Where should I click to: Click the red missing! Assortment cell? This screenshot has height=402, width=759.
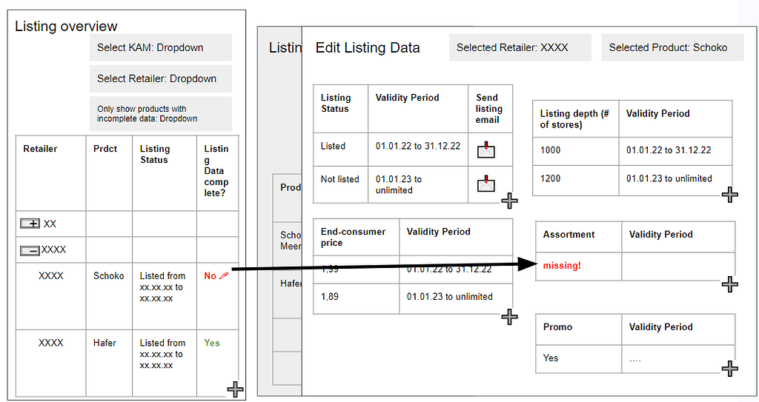tap(562, 265)
